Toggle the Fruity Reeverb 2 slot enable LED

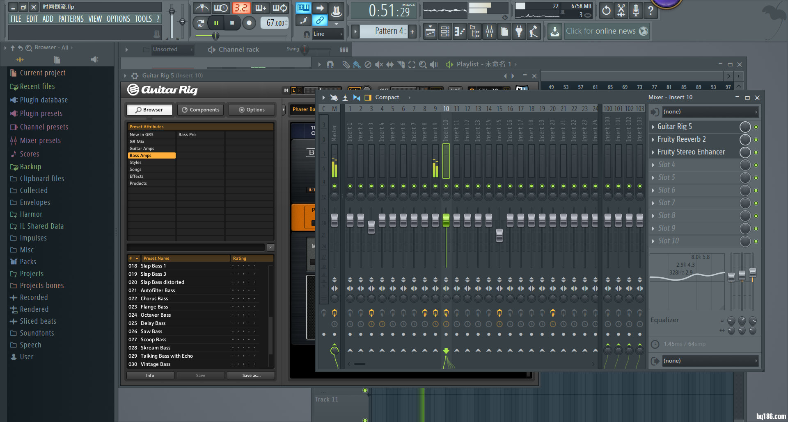(x=756, y=140)
